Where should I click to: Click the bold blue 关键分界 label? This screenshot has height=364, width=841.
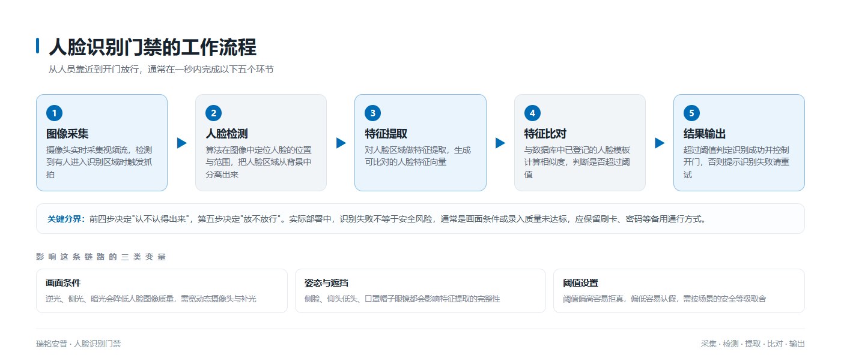click(x=67, y=219)
